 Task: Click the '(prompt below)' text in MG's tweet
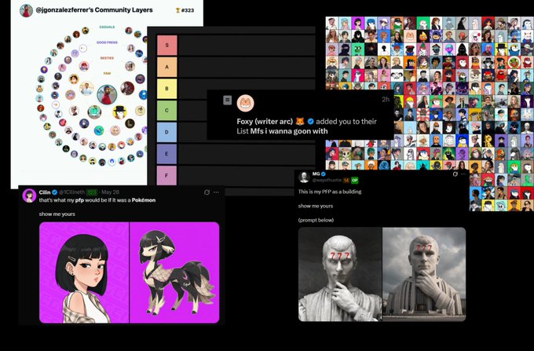coord(316,220)
